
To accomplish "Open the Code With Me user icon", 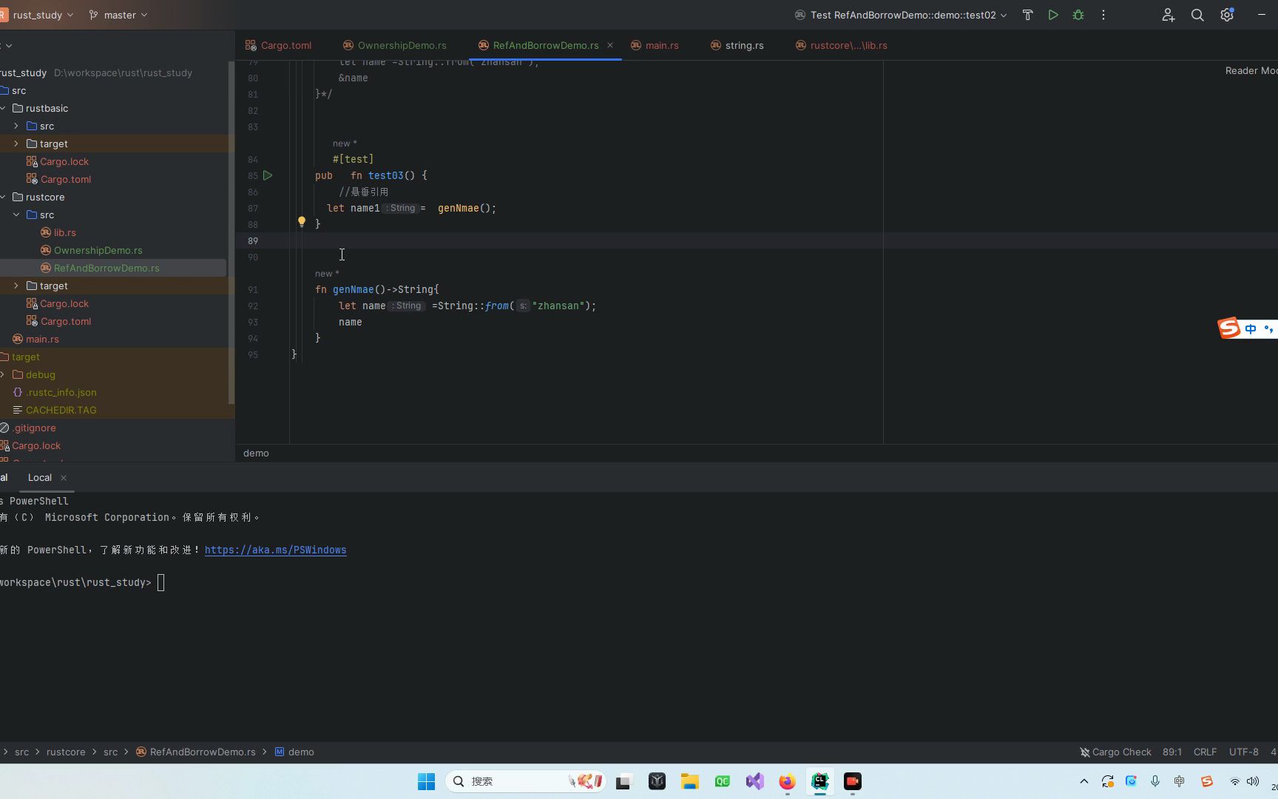I will click(1168, 15).
